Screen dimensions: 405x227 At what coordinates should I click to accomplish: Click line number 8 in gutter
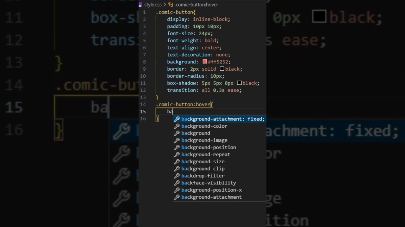tap(144, 62)
